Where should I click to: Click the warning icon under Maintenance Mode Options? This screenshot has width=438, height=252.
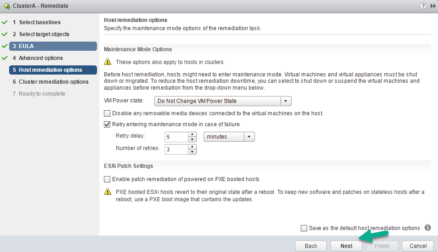[108, 62]
